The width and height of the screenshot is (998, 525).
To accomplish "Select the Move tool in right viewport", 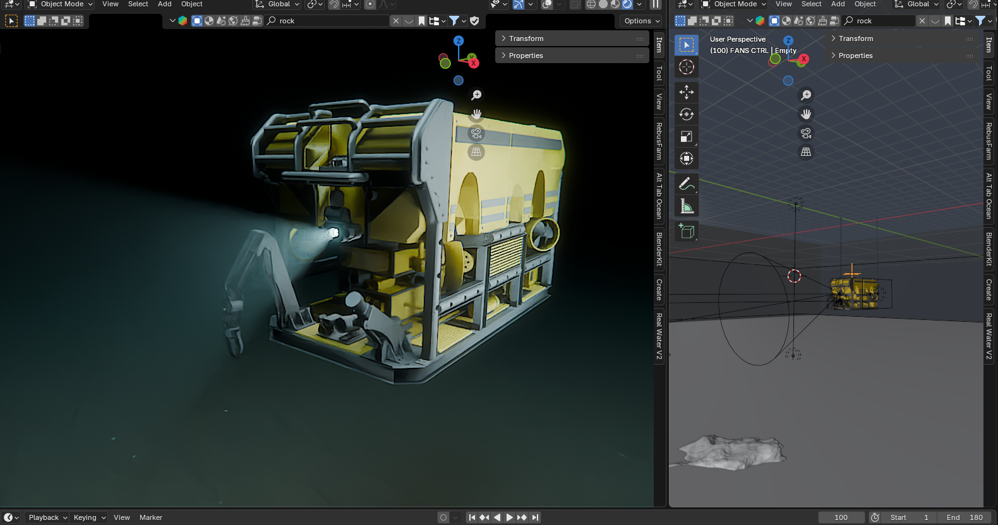I will (x=687, y=92).
